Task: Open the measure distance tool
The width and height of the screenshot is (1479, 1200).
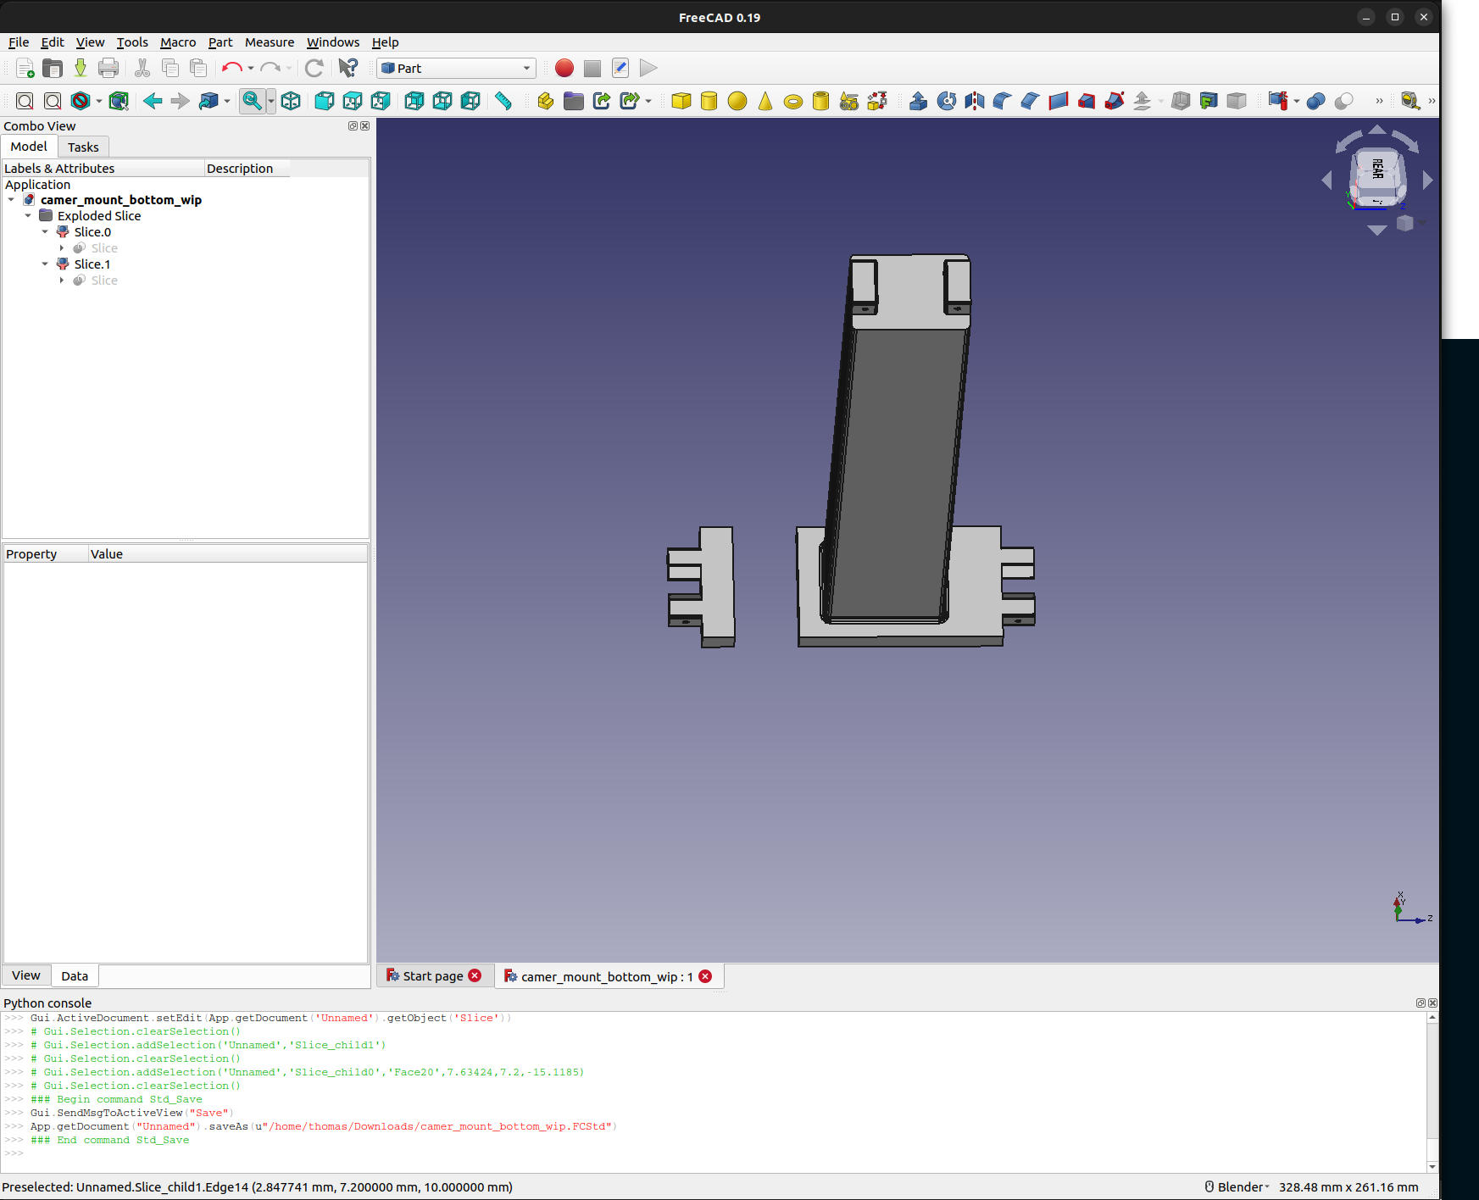Action: pyautogui.click(x=503, y=101)
